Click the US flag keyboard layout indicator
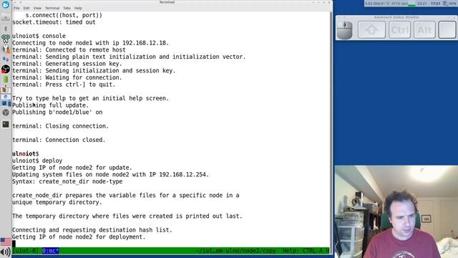This screenshot has height=258, width=458. [6, 242]
